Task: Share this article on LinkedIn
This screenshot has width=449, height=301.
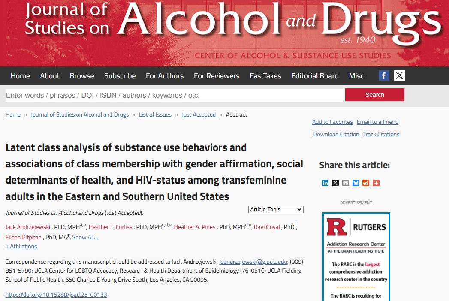Action: click(x=325, y=183)
